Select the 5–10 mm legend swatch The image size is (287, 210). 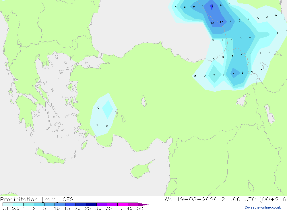50,204
